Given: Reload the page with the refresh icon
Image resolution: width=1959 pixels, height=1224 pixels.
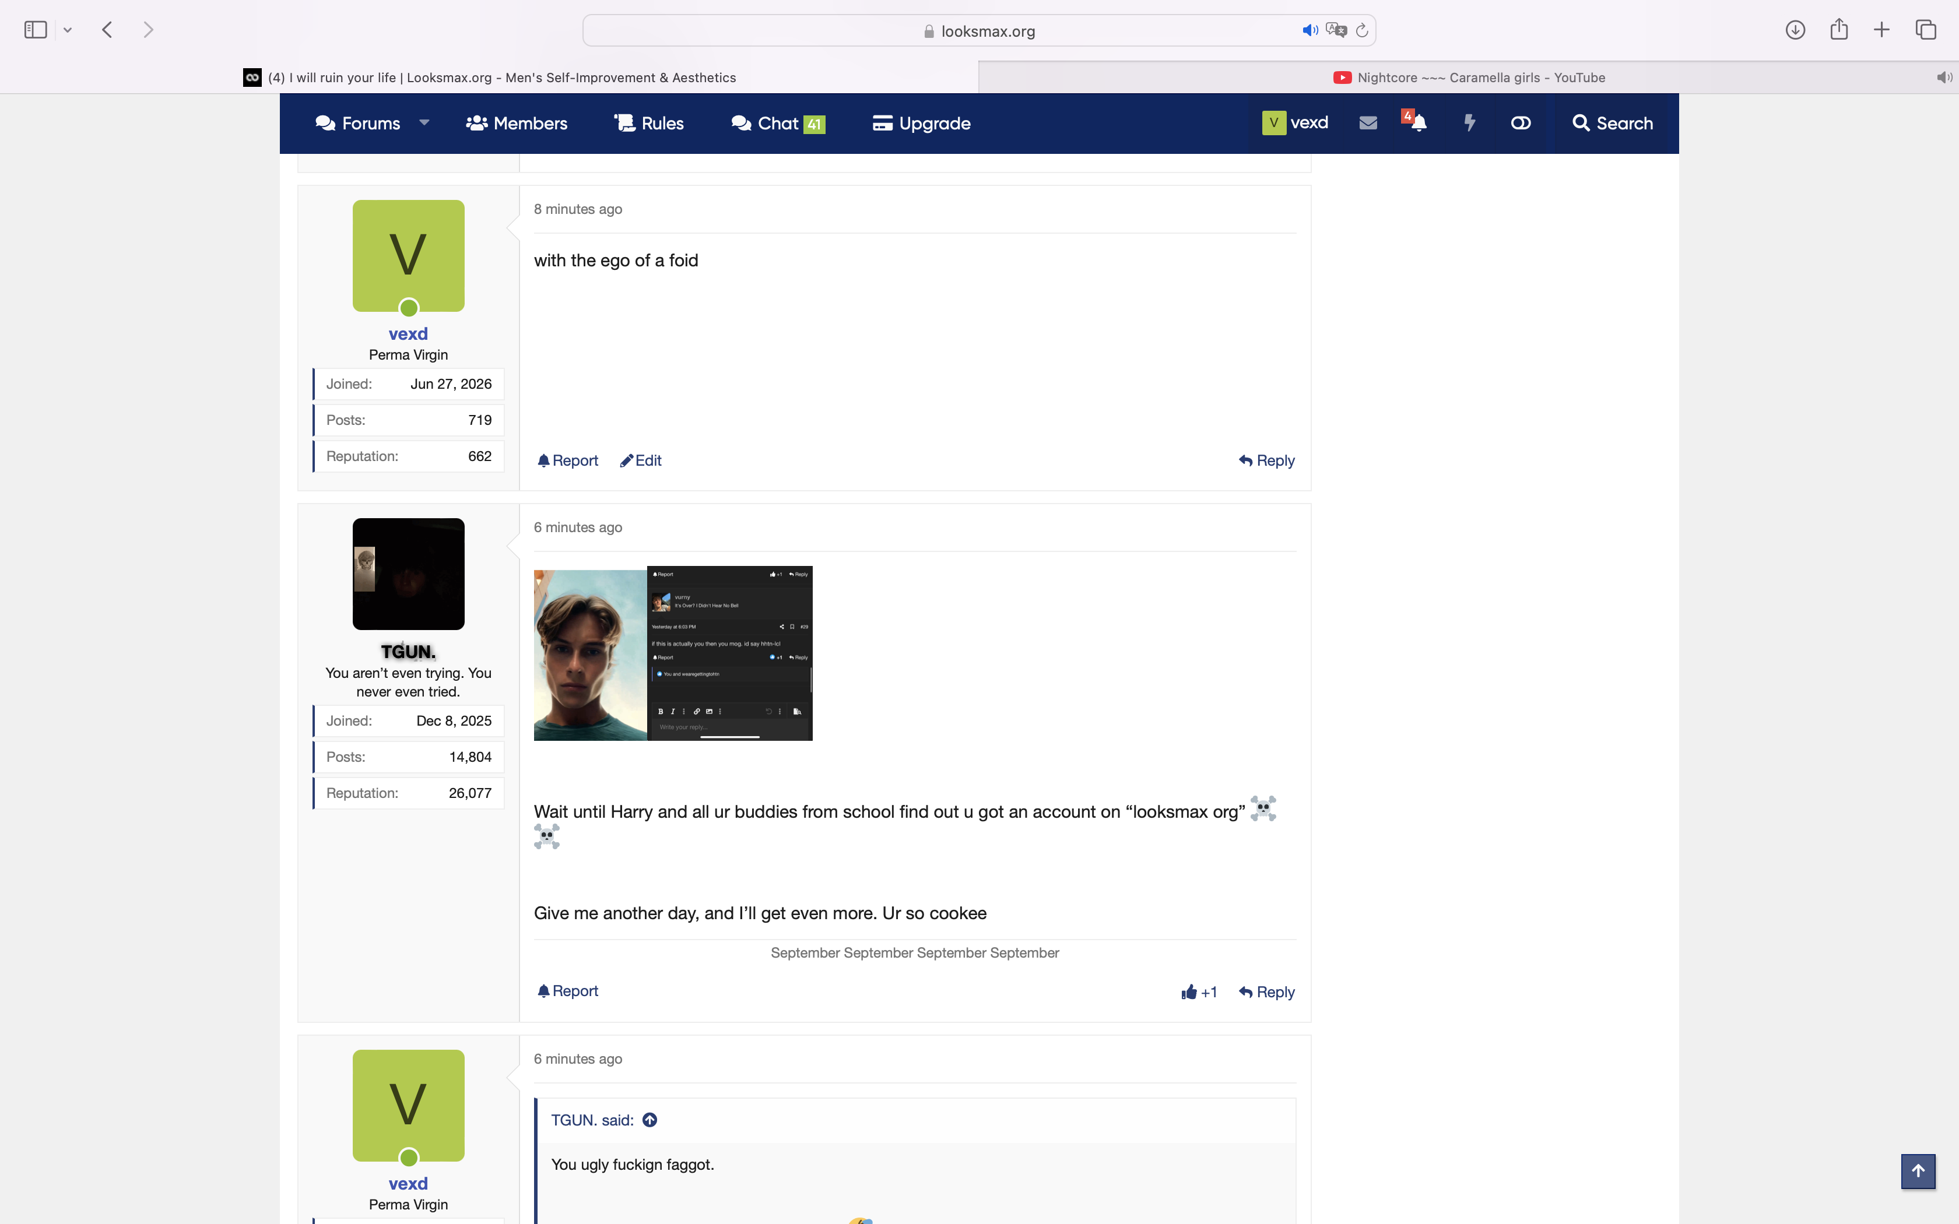Looking at the screenshot, I should pyautogui.click(x=1363, y=31).
